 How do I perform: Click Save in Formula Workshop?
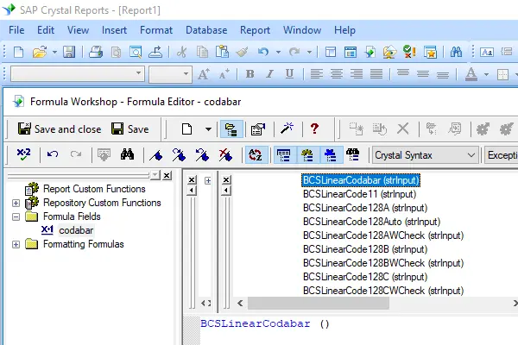click(x=130, y=129)
